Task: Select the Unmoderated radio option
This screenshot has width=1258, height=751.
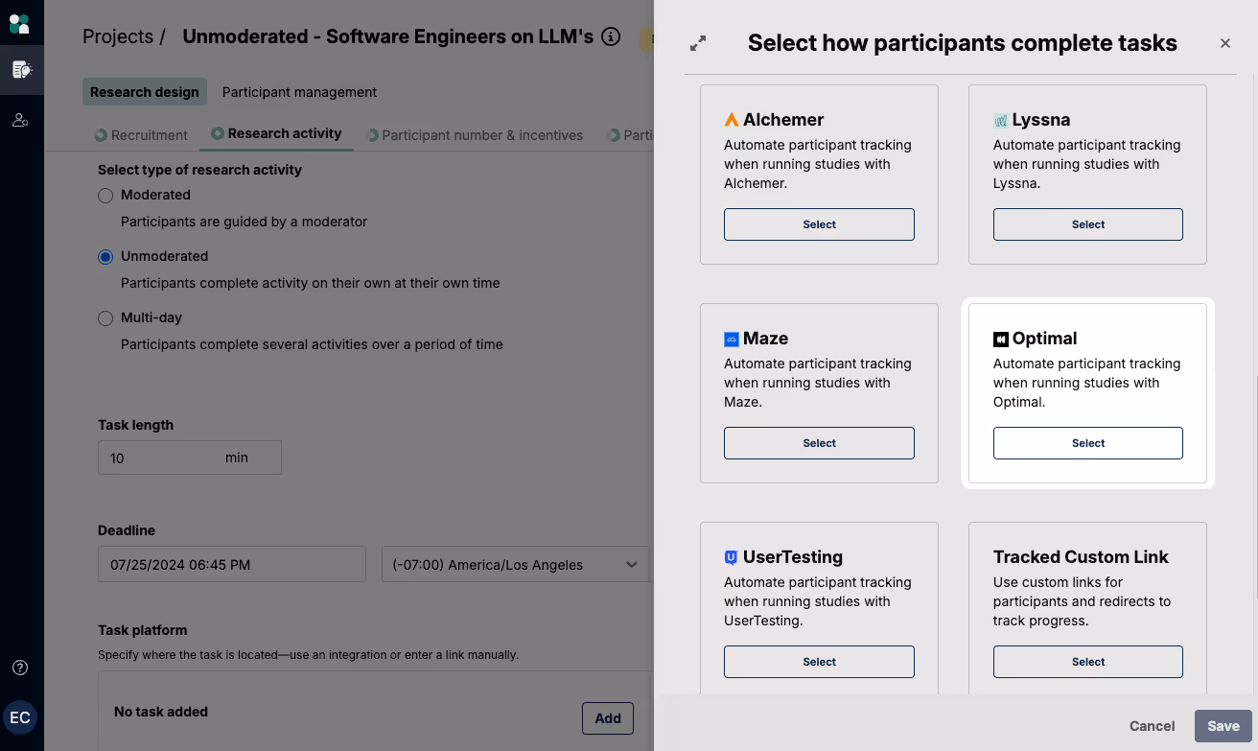Action: pyautogui.click(x=105, y=257)
